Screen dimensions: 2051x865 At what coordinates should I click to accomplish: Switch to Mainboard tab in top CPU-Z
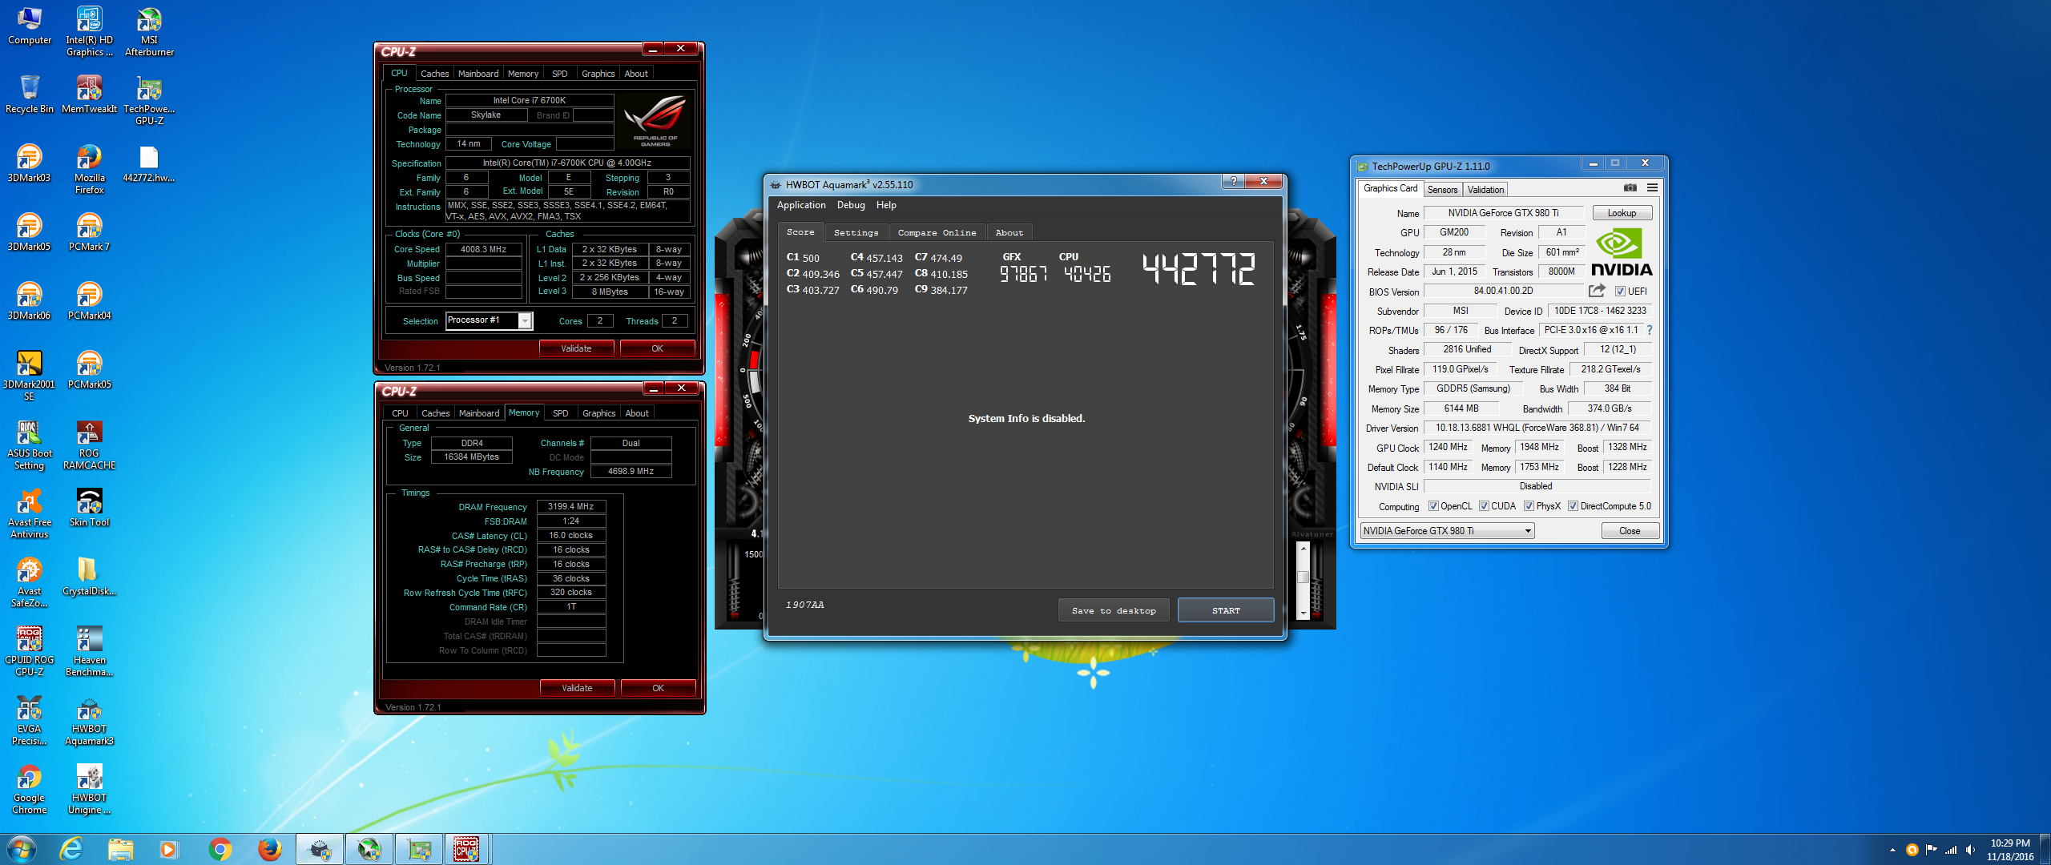478,74
